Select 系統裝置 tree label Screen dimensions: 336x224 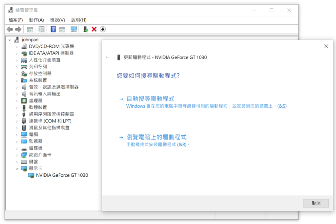38,80
